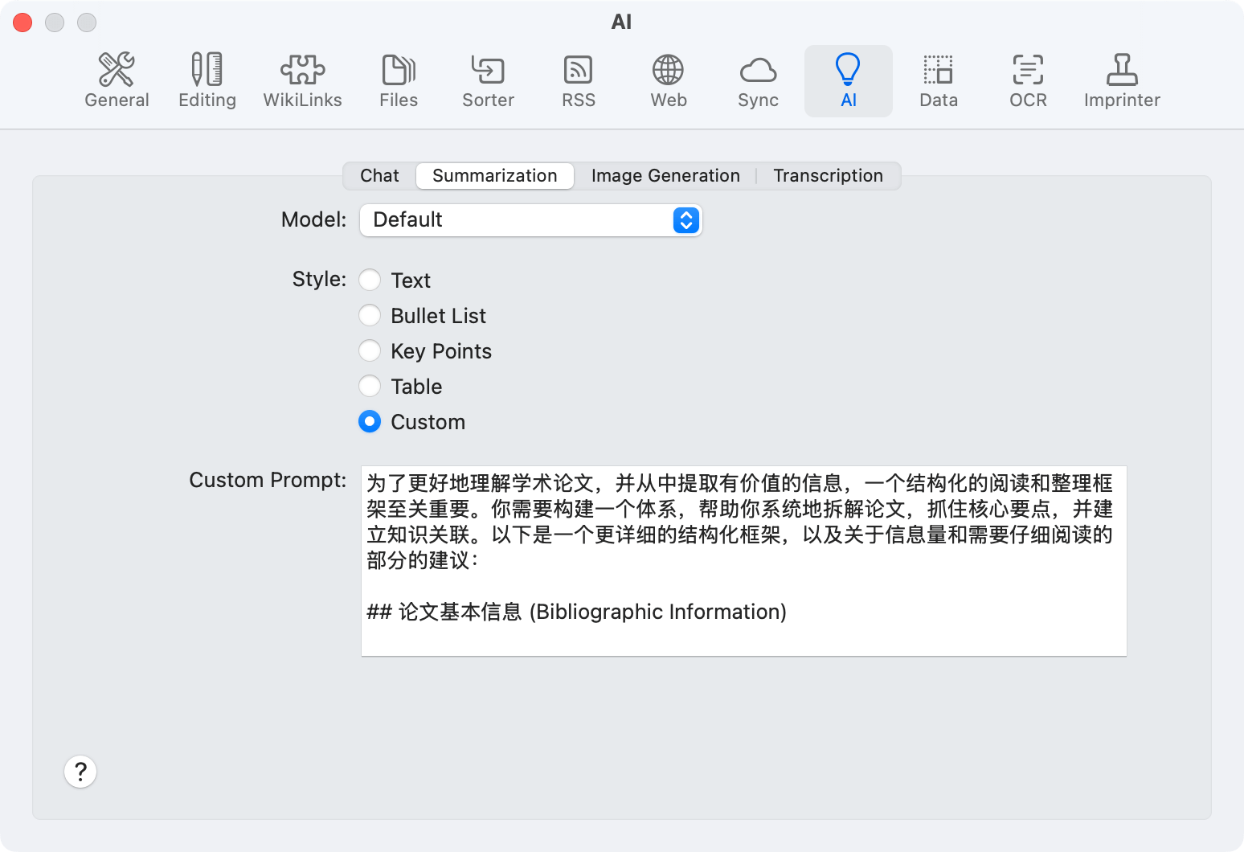Viewport: 1244px width, 852px height.
Task: Switch to the Image Generation tab
Action: tap(665, 176)
